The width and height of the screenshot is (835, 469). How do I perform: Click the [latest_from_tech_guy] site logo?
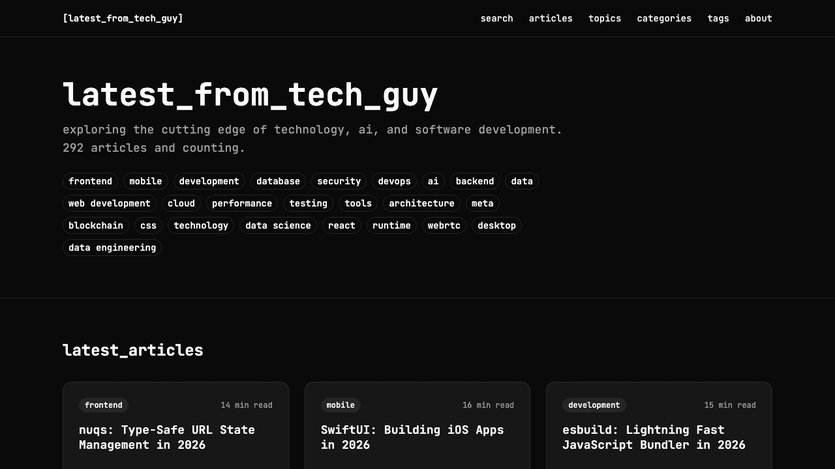pos(123,18)
